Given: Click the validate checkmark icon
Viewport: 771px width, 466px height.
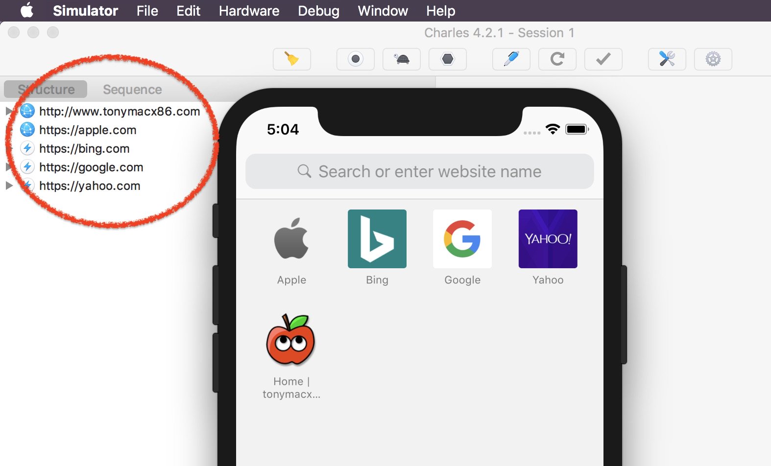Looking at the screenshot, I should point(603,59).
